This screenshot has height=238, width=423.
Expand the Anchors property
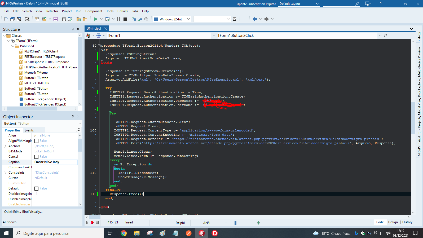(x=5, y=146)
